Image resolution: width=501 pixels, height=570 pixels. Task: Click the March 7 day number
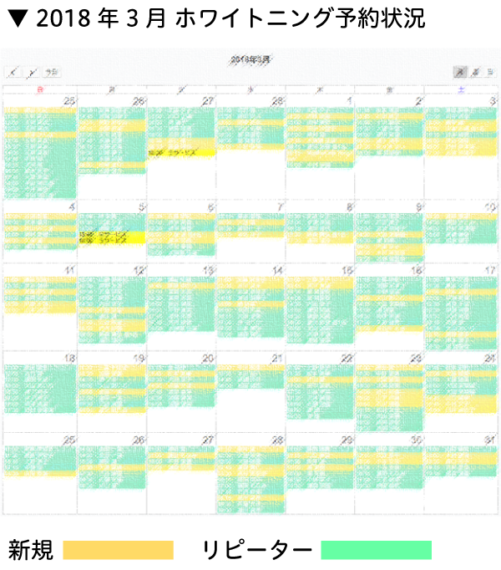coord(281,206)
